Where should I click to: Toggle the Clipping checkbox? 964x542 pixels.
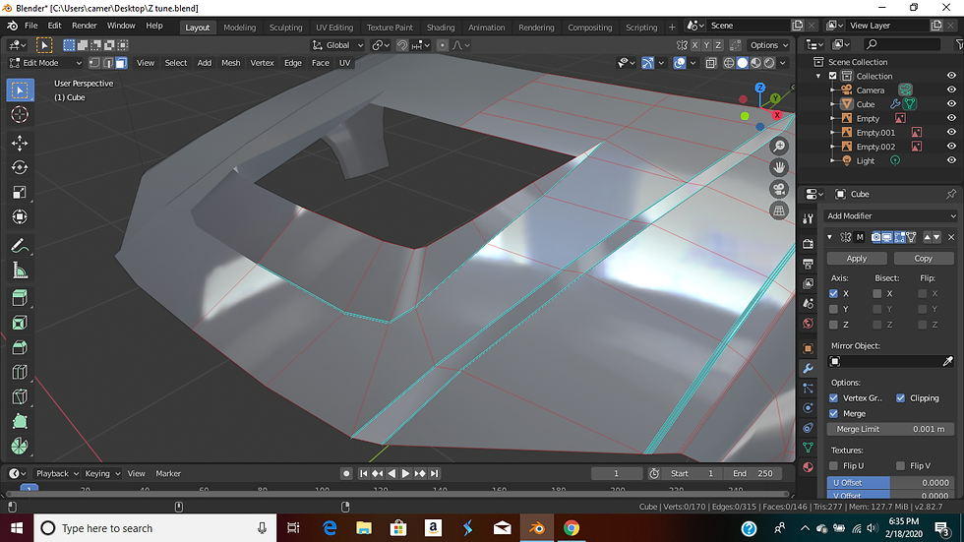pyautogui.click(x=901, y=398)
